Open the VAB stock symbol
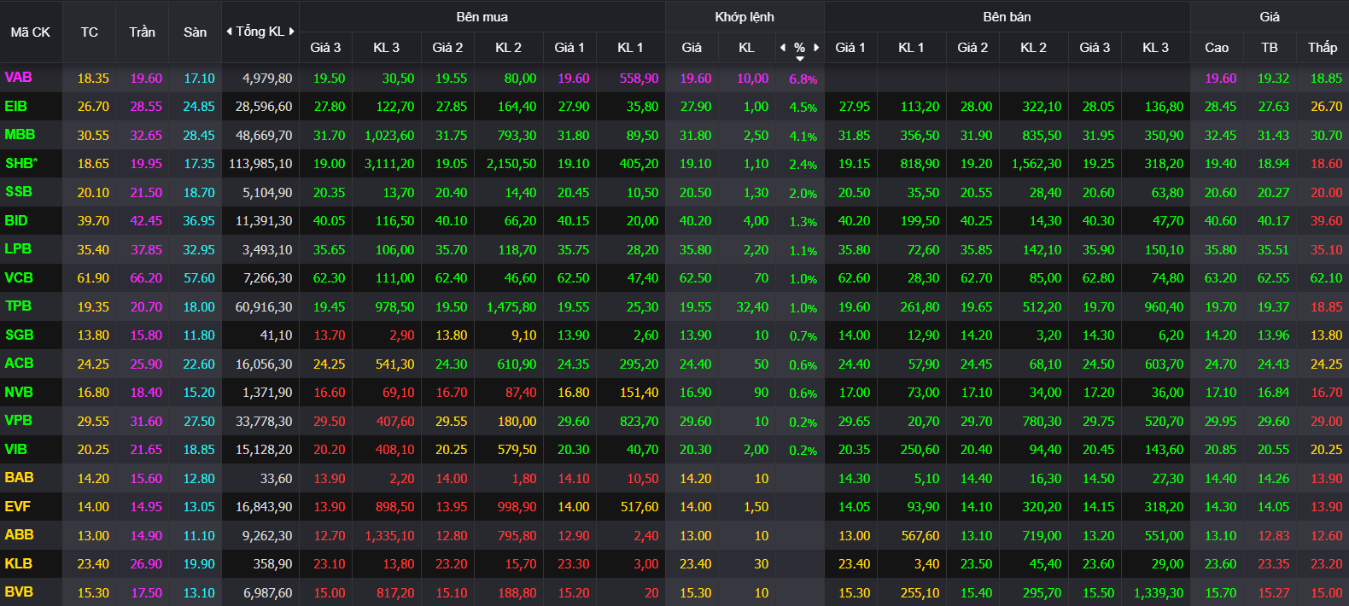This screenshot has width=1349, height=606. point(18,78)
